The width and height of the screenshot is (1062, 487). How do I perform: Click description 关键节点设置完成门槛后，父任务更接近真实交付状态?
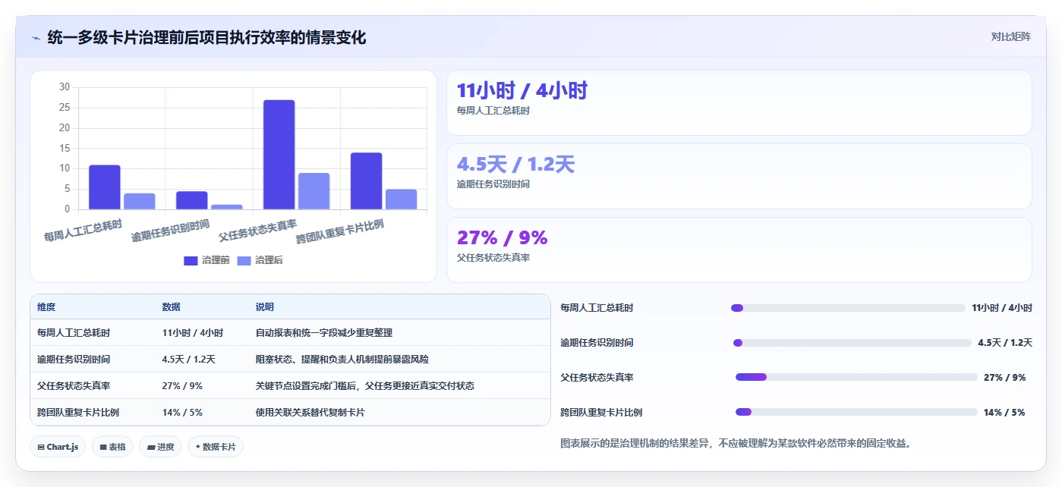click(365, 386)
